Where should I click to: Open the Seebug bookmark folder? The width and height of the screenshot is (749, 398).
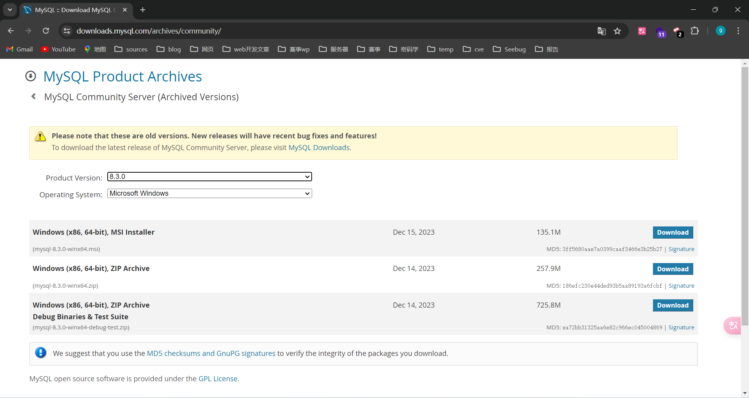509,49
